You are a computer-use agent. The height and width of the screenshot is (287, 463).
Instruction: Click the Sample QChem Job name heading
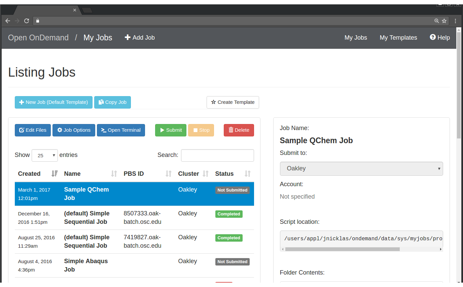click(316, 140)
